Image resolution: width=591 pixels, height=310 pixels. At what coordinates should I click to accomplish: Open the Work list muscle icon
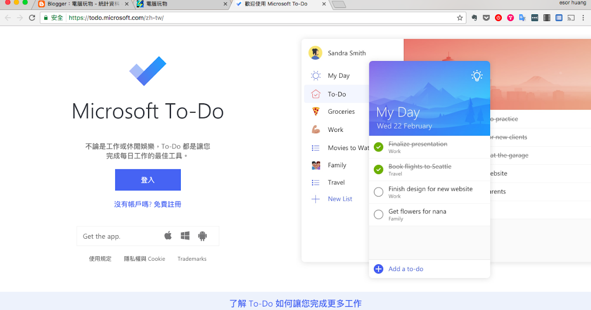click(x=315, y=129)
